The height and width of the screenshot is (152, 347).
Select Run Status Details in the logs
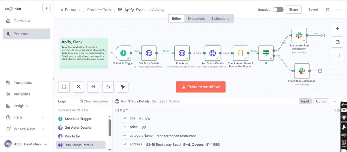[81, 145]
